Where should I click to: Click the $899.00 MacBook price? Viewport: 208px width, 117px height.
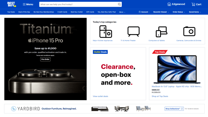click(156, 90)
